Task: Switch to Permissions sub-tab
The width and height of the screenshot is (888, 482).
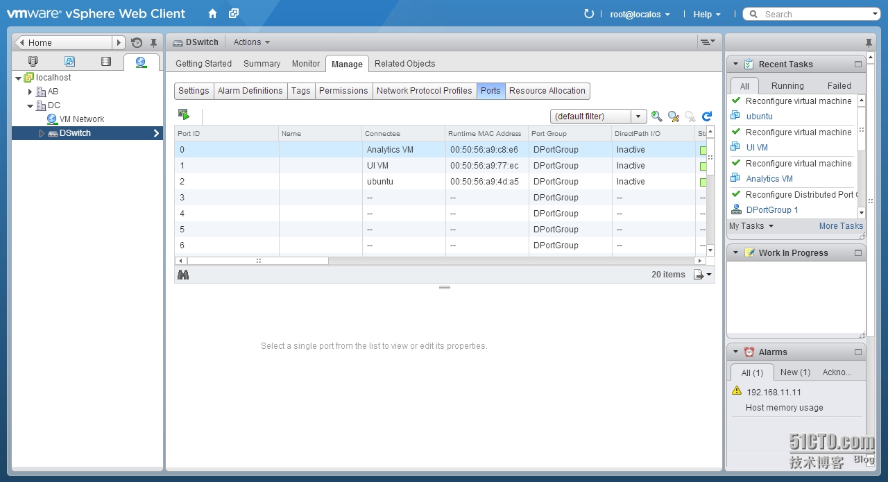Action: pyautogui.click(x=343, y=91)
